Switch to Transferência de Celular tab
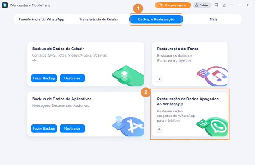The height and width of the screenshot is (165, 255). [x=99, y=19]
